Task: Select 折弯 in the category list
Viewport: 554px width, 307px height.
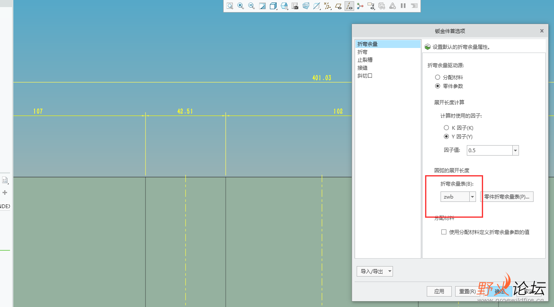Action: 388,52
